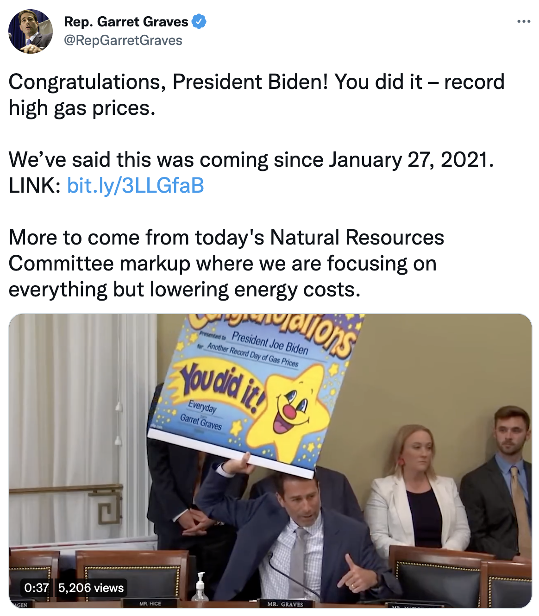Follow the bit.ly/3LLGfaB link
The height and width of the screenshot is (616, 539).
136,185
